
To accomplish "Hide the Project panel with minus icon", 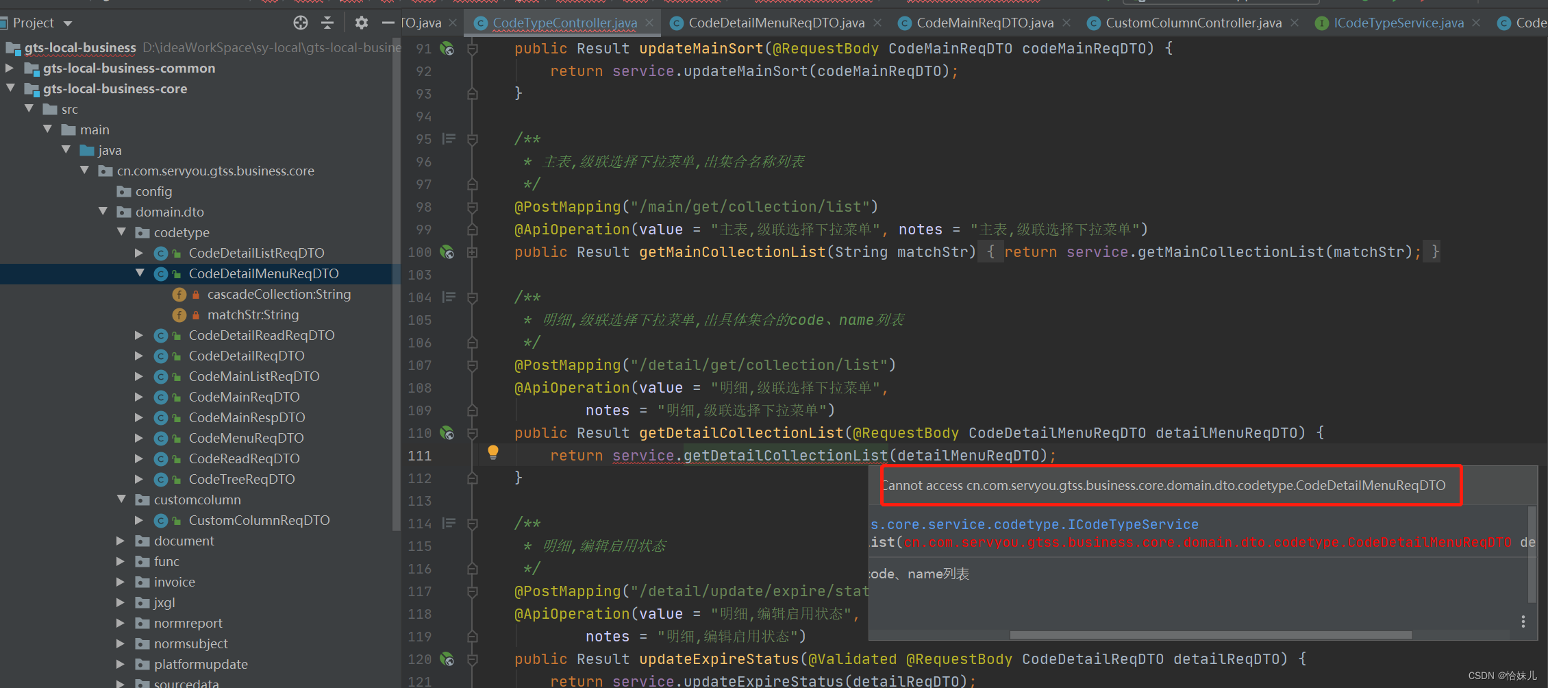I will (x=388, y=23).
